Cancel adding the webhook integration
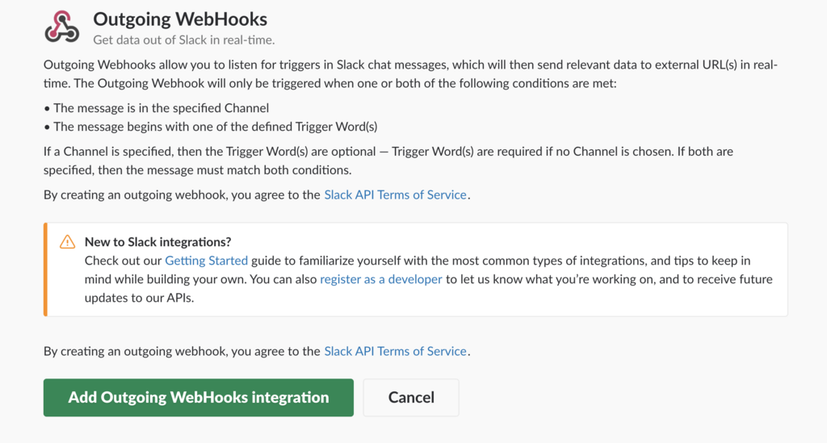 point(411,398)
